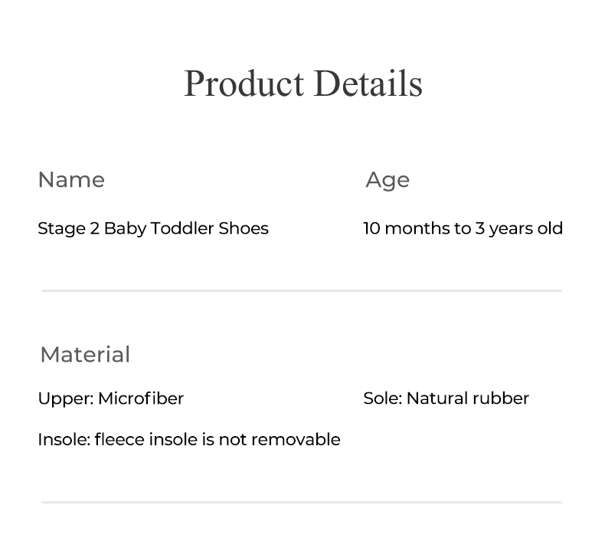Click the divider line below the Material section
Image resolution: width=605 pixels, height=538 pixels.
click(x=302, y=503)
